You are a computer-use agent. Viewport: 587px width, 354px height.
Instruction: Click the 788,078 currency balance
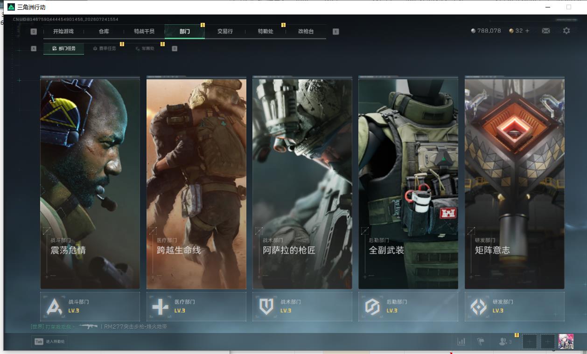486,31
